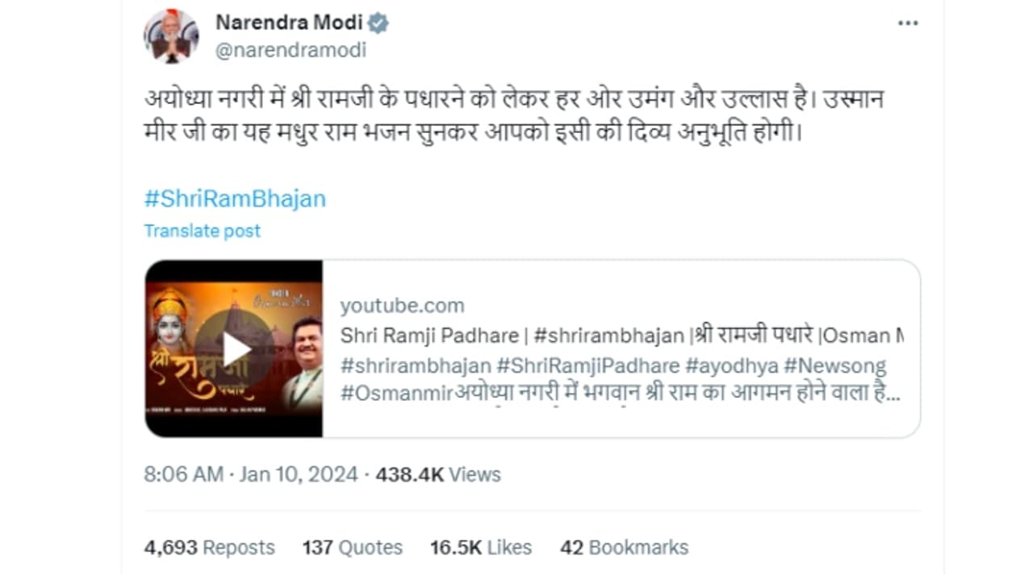The image size is (1033, 581).
Task: Click the #shrirambhajan #ShriRamjiPadhare card description line
Action: [x=613, y=366]
